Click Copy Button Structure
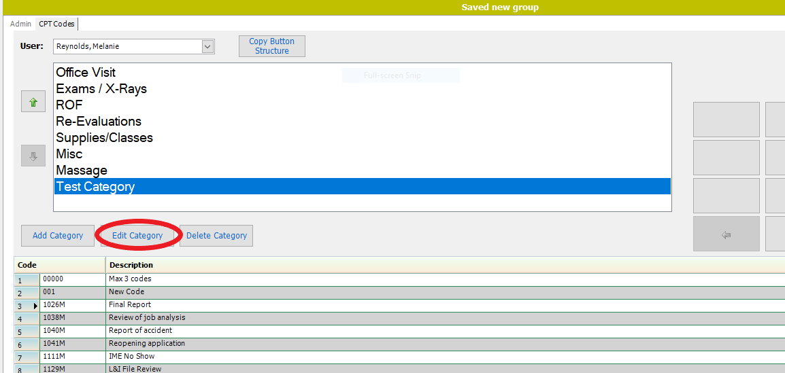The width and height of the screenshot is (785, 373). [272, 46]
